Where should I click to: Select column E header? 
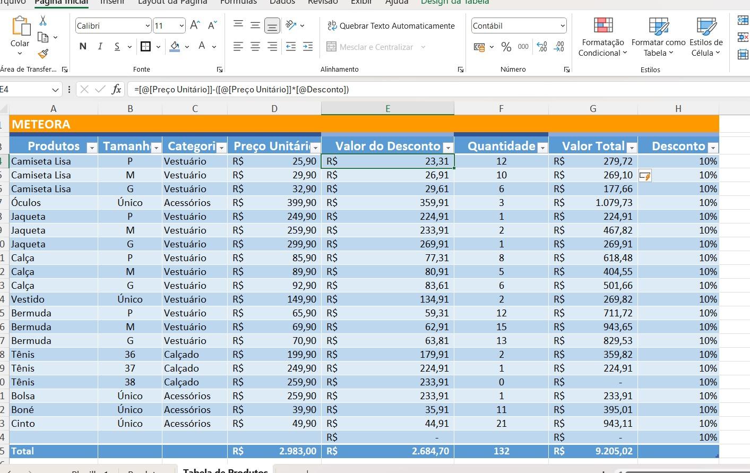pos(387,108)
